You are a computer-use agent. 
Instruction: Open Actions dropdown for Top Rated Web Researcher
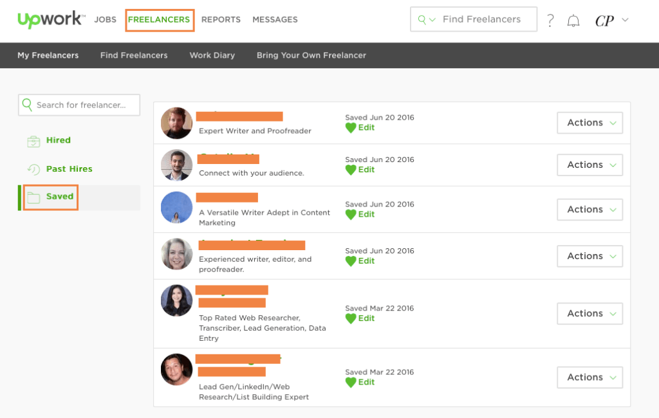point(589,313)
